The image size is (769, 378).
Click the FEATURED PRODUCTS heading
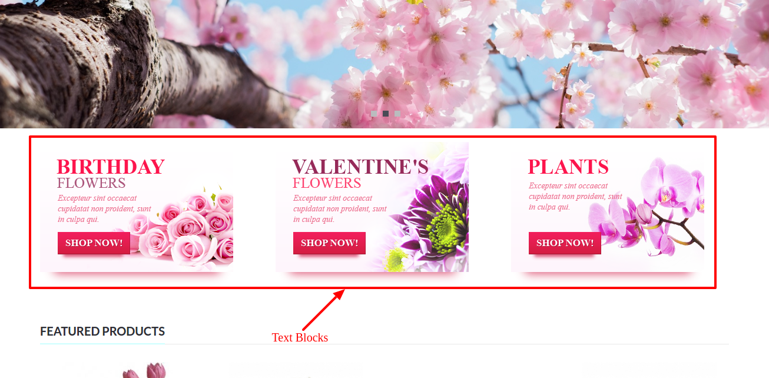[102, 331]
